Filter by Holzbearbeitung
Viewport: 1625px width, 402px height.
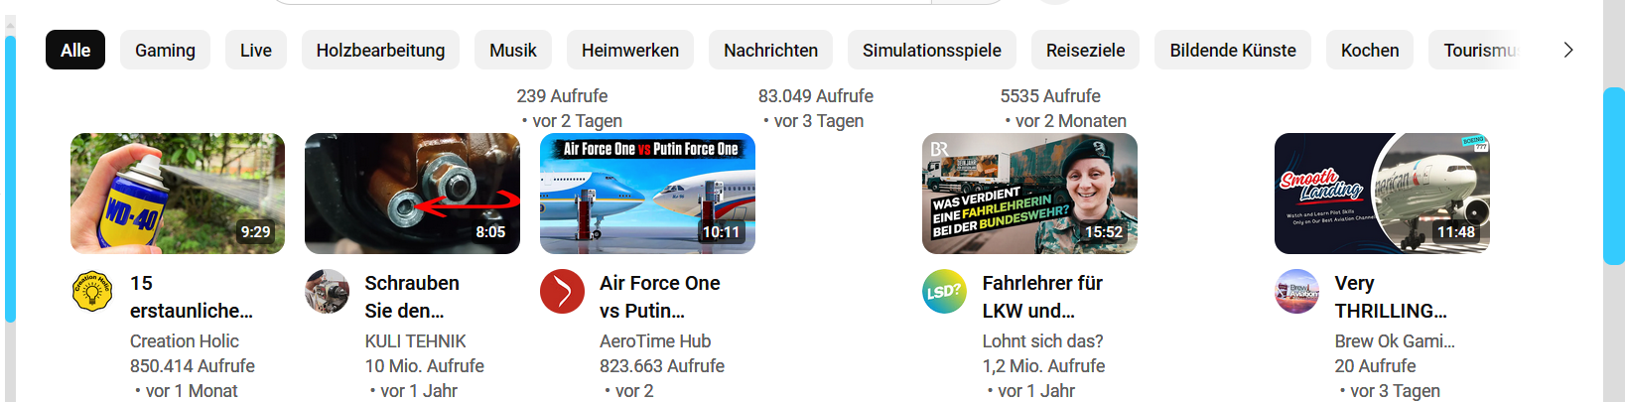click(x=380, y=50)
